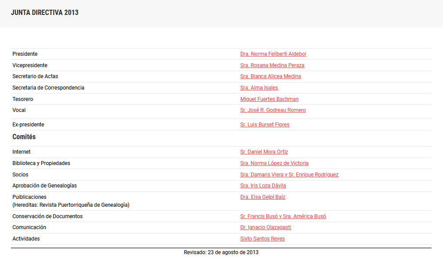The width and height of the screenshot is (443, 266).
Task: Open Sra. Norma López de Victoria's link
Action: (274, 163)
